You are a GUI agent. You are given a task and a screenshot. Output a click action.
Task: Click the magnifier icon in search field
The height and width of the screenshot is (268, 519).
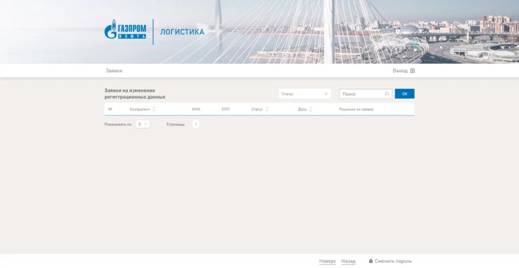387,94
